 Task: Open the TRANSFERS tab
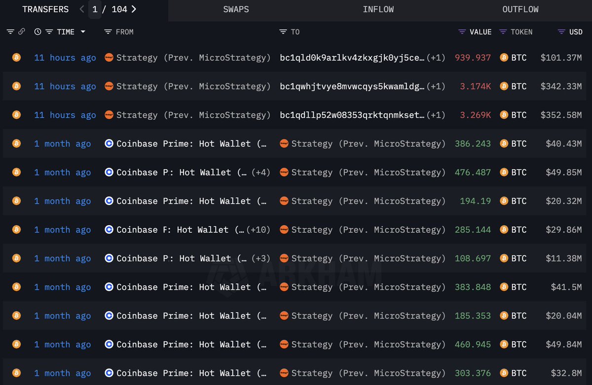45,9
